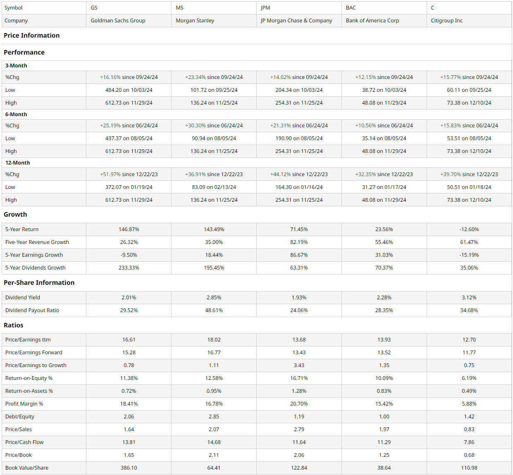Click the Price/Earnings Forward row label
The height and width of the screenshot is (475, 513).
34,353
